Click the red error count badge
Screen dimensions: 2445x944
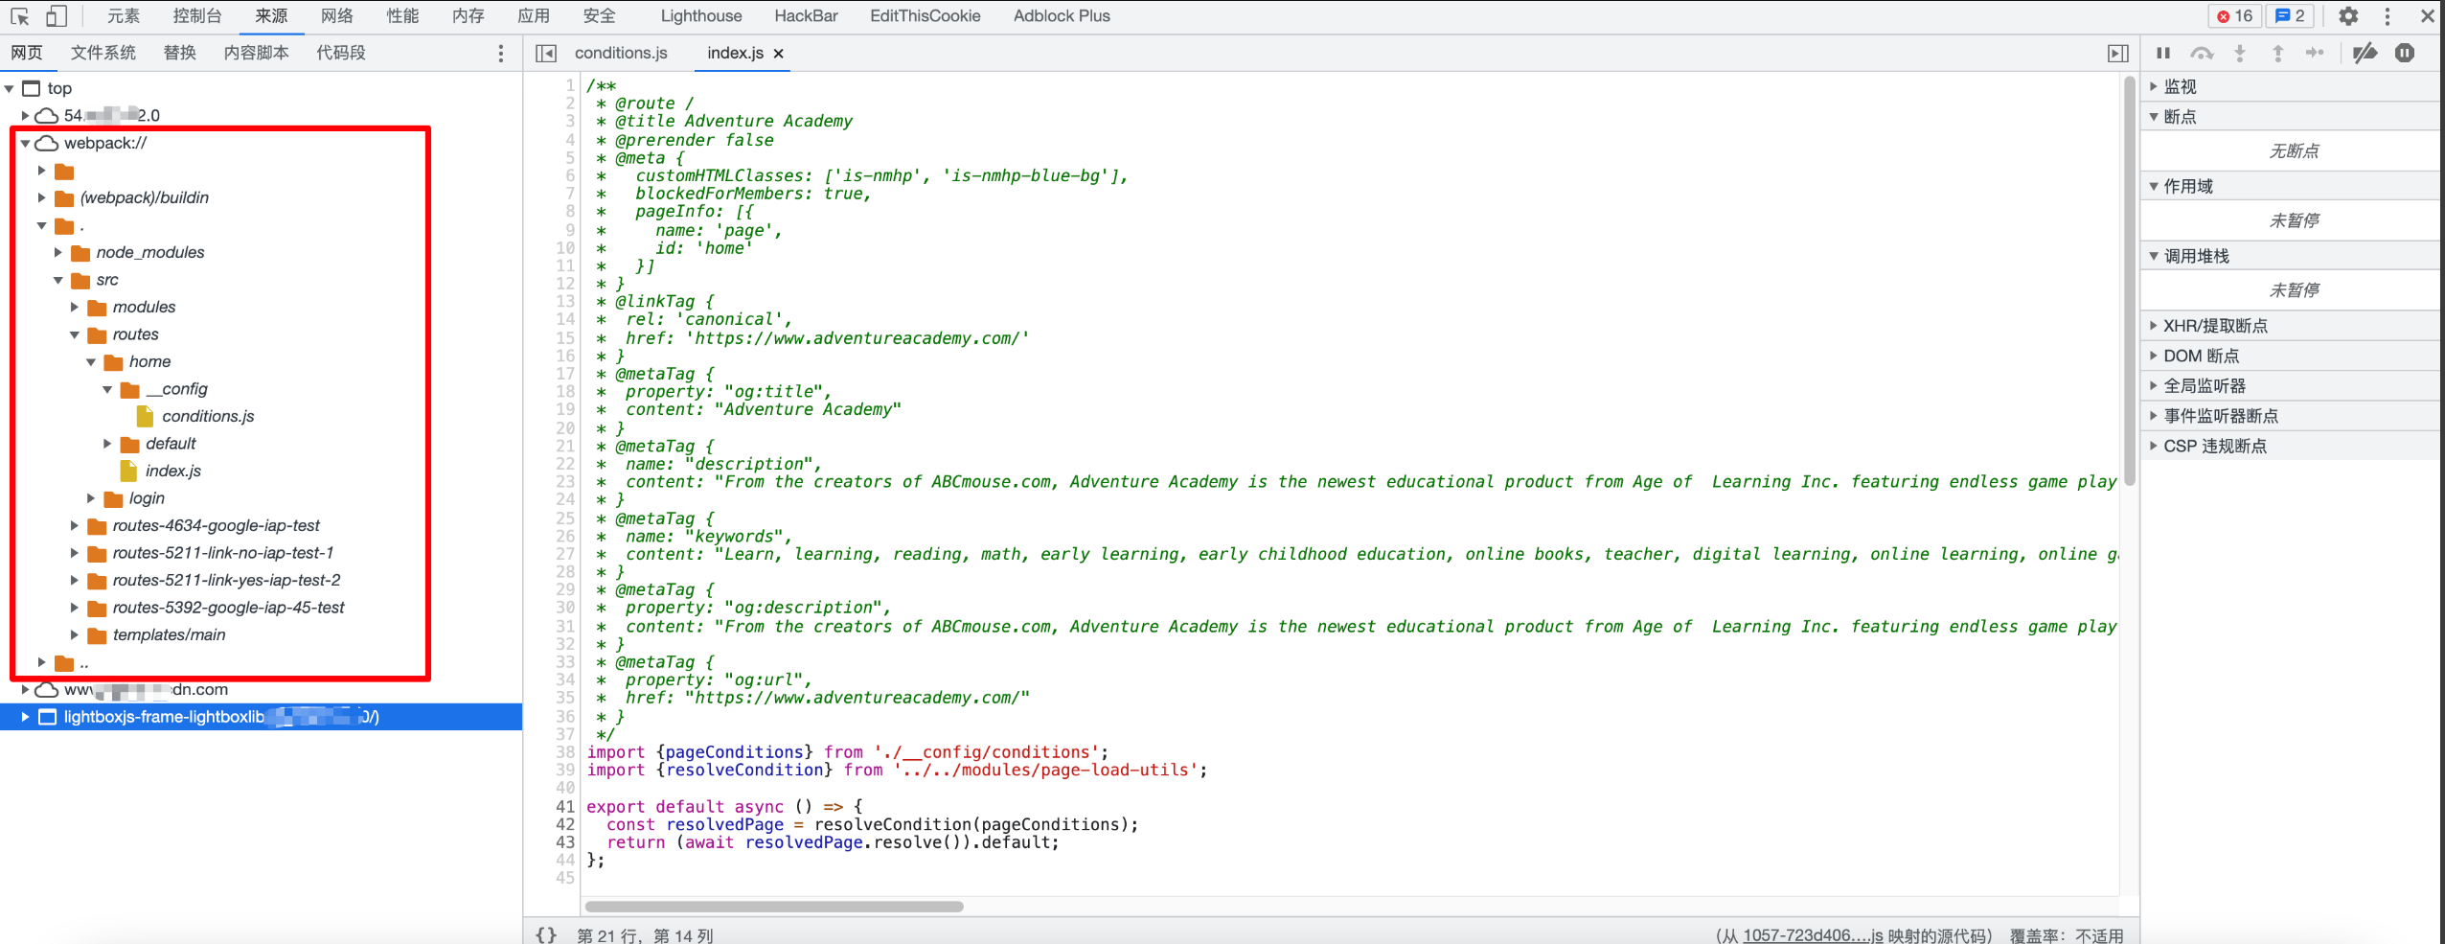pos(2234,16)
